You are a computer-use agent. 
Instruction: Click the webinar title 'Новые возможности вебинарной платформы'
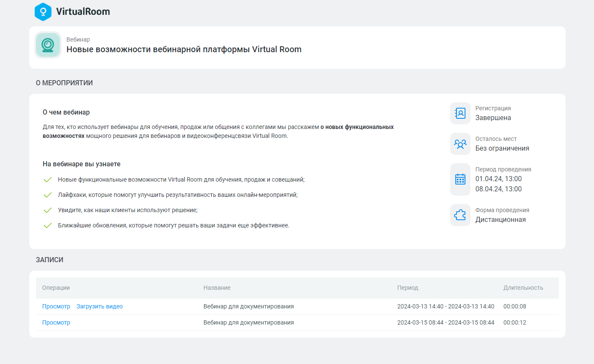point(184,49)
